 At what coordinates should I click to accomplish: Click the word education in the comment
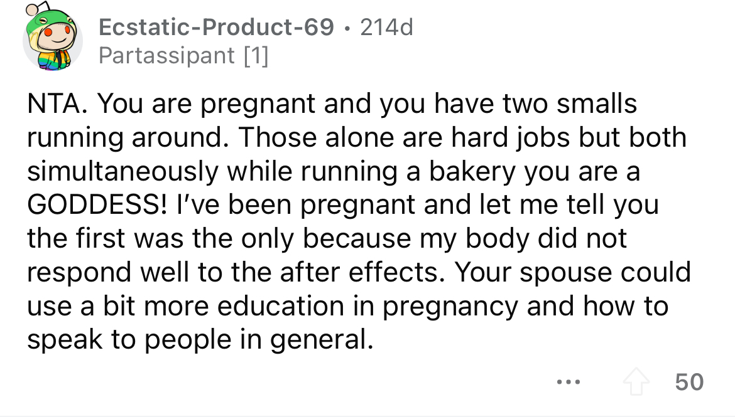pyautogui.click(x=260, y=307)
